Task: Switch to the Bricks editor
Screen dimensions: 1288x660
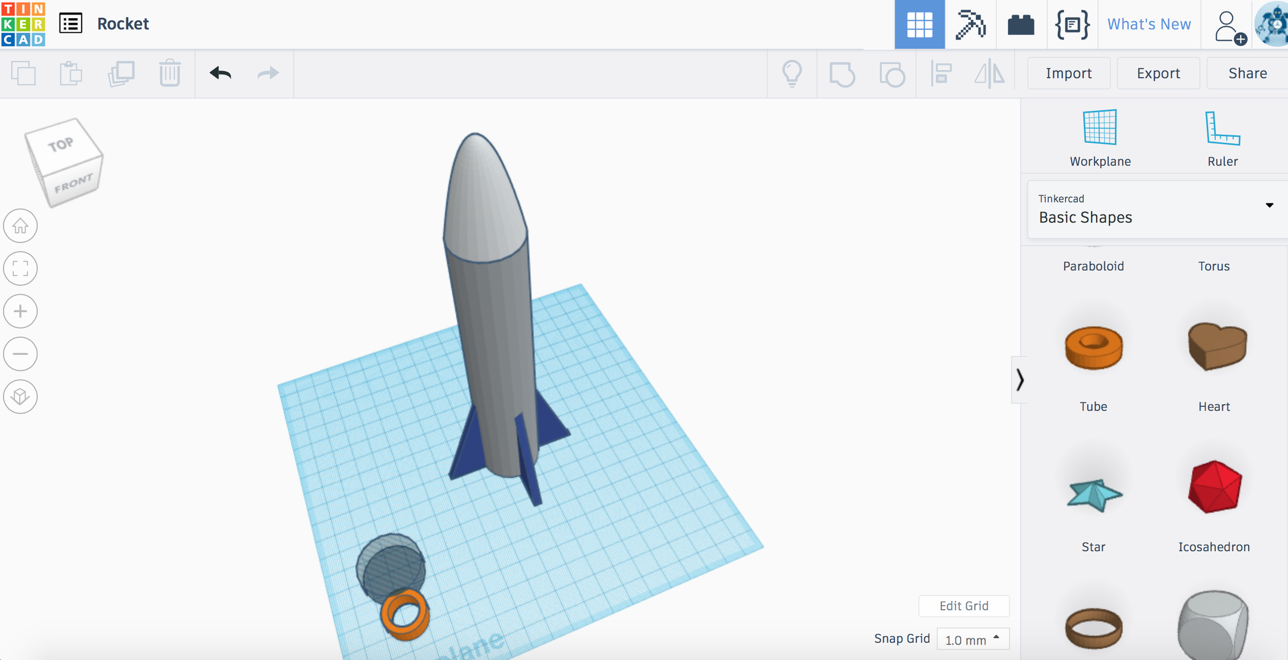Action: pyautogui.click(x=1021, y=24)
